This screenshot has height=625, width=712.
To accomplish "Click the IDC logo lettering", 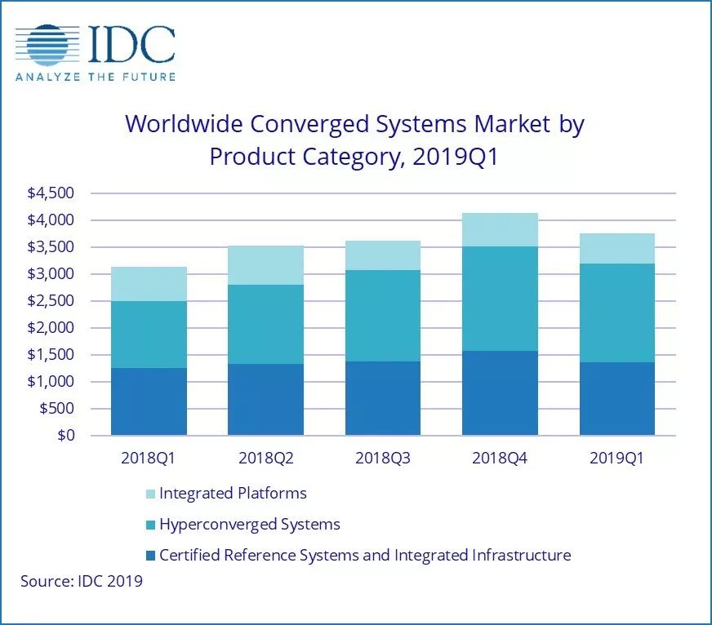I will [x=131, y=44].
